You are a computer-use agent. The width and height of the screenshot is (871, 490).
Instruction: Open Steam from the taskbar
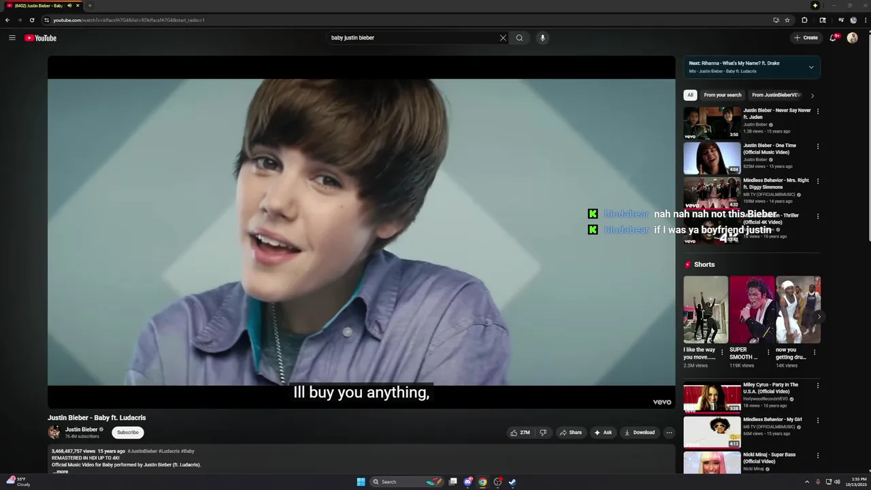tap(512, 482)
